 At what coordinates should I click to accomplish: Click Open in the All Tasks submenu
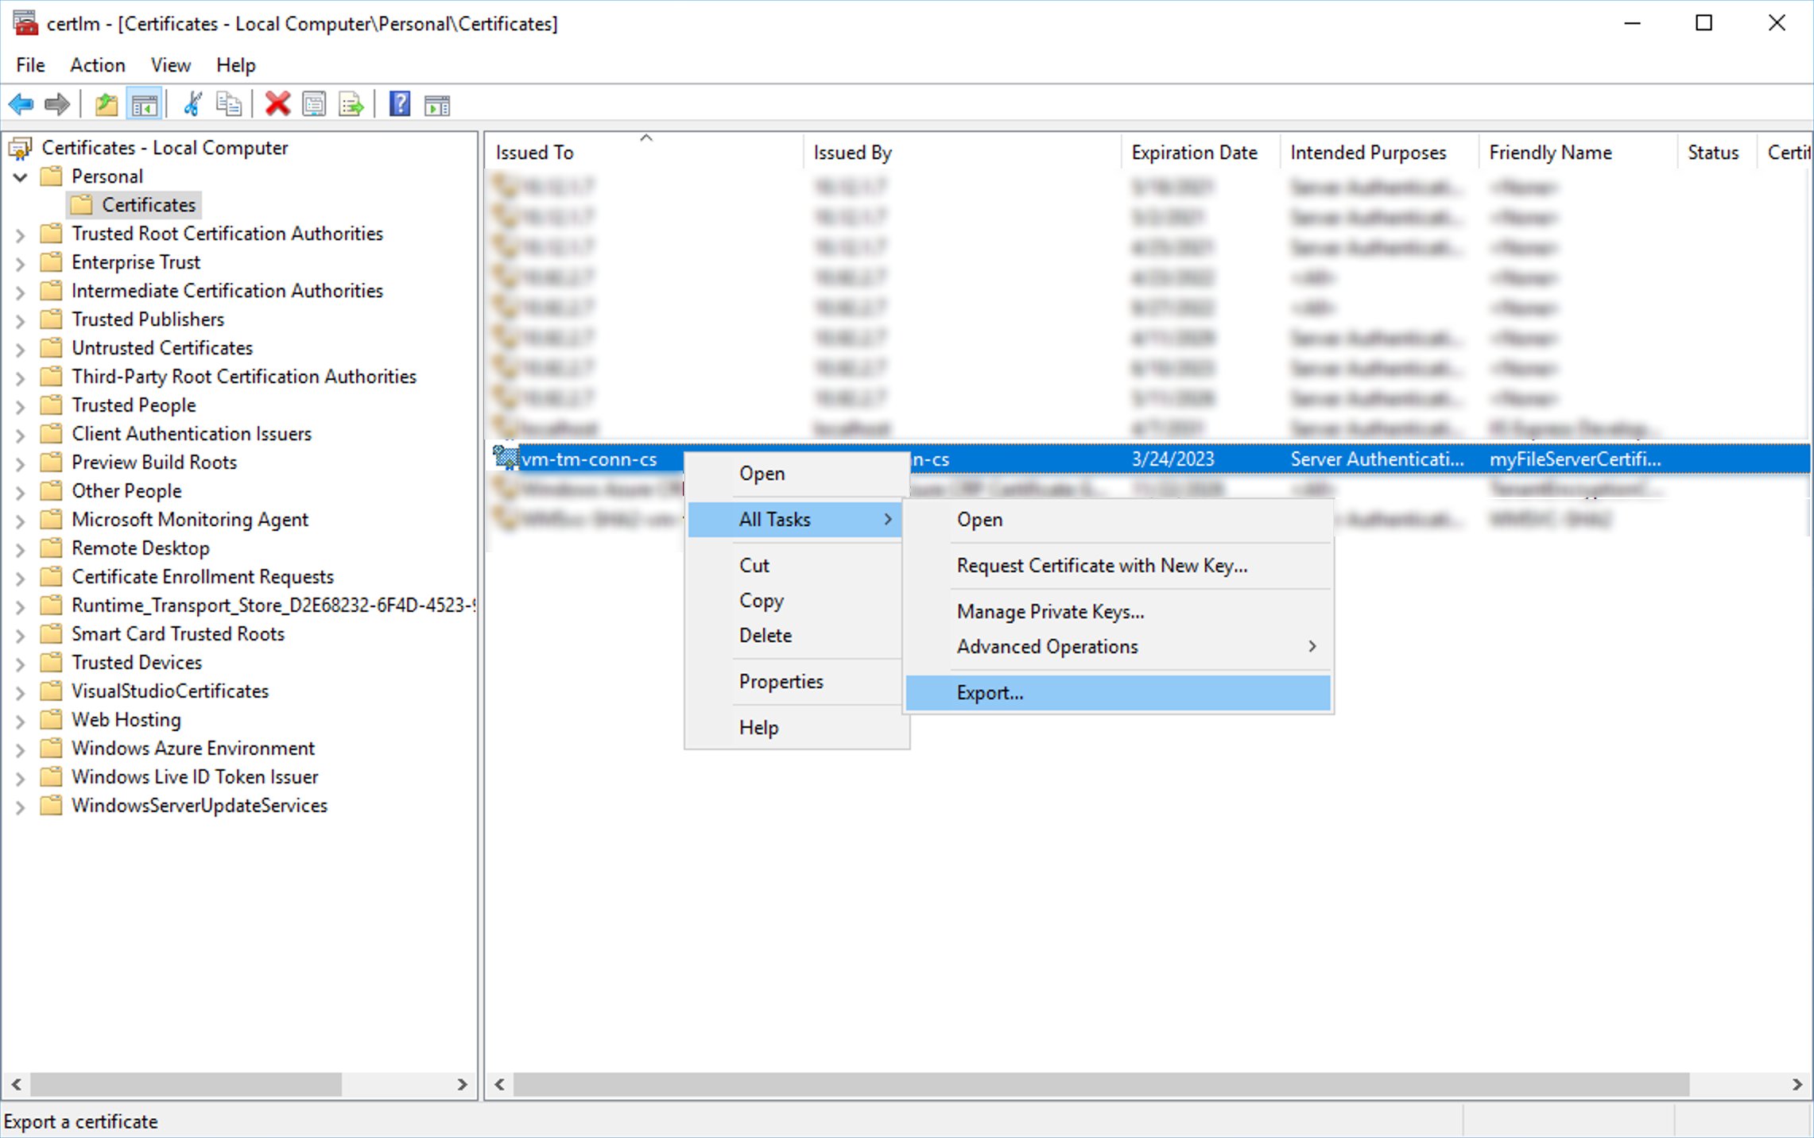pyautogui.click(x=1118, y=519)
